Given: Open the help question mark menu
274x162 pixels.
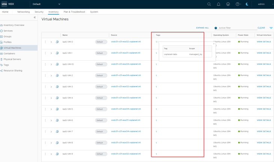Looking at the screenshot, I should coord(238,4).
